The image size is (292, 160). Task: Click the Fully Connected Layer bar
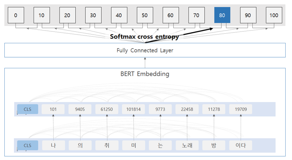145,50
